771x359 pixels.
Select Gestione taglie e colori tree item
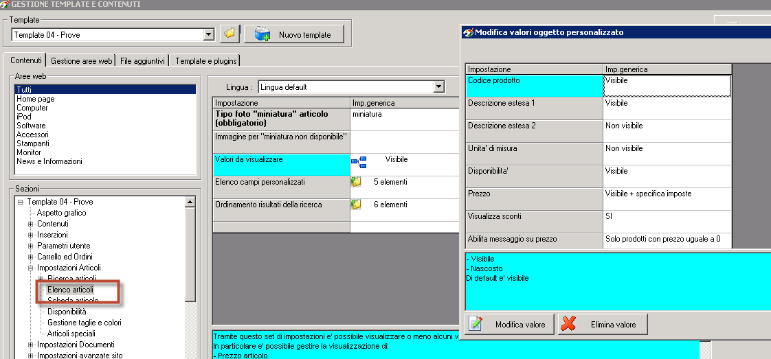click(85, 323)
